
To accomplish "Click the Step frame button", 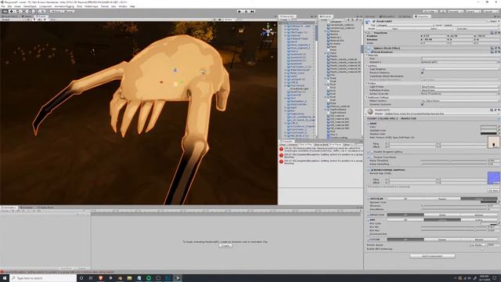I will 252,11.
